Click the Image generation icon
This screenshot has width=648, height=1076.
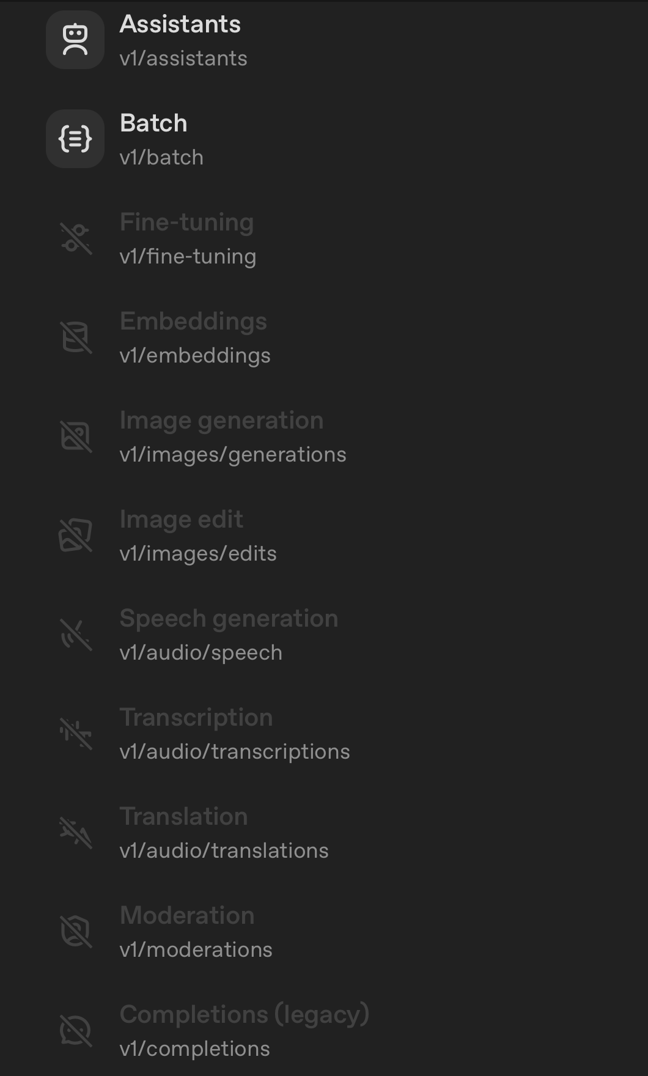tap(76, 437)
